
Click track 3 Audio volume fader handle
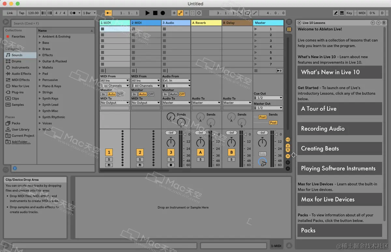tap(185, 134)
